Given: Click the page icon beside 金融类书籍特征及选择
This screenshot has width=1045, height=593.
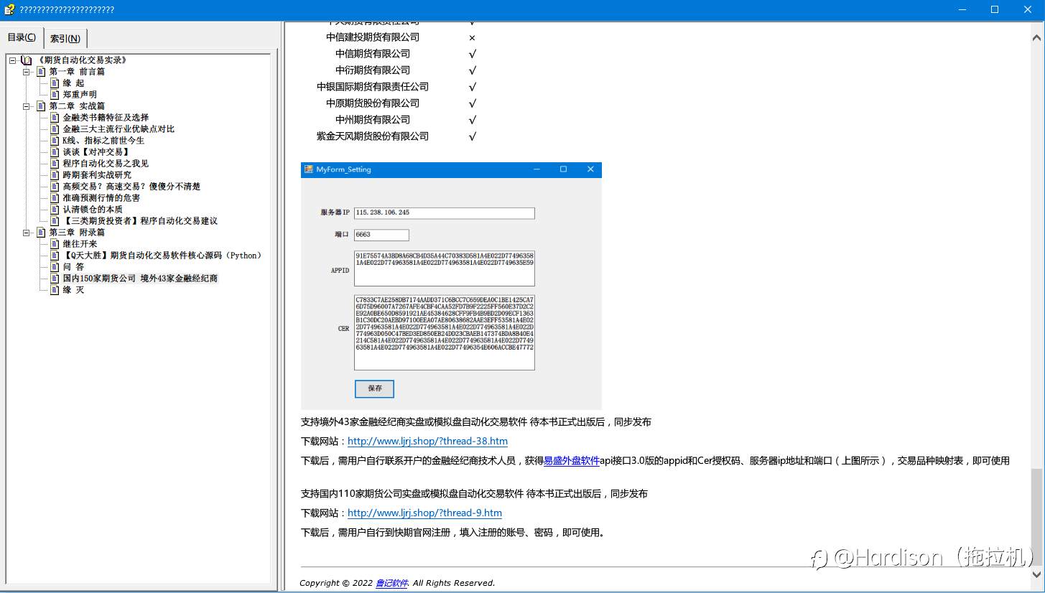Looking at the screenshot, I should pyautogui.click(x=55, y=118).
